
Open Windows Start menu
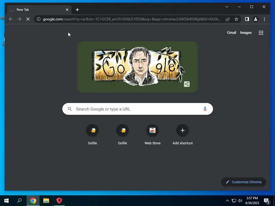(6, 201)
